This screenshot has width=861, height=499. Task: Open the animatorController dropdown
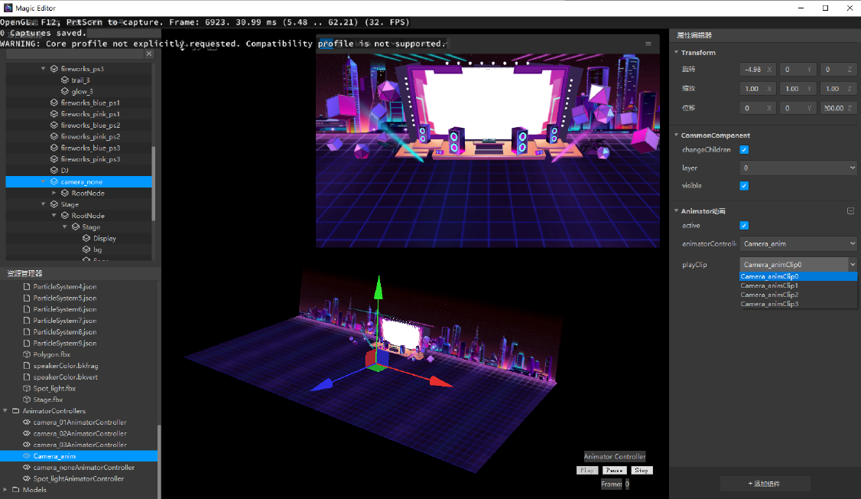click(x=798, y=244)
